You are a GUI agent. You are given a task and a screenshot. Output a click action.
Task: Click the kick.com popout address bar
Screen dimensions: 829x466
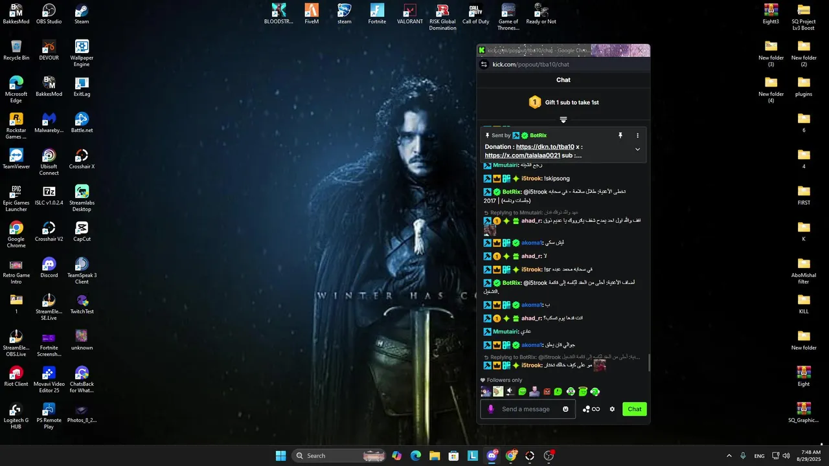click(563, 65)
